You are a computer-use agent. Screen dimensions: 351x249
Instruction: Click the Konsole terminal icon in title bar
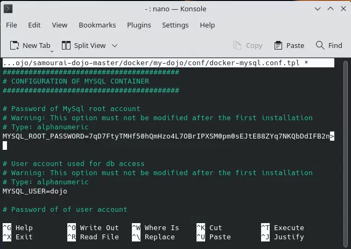pyautogui.click(x=8, y=9)
